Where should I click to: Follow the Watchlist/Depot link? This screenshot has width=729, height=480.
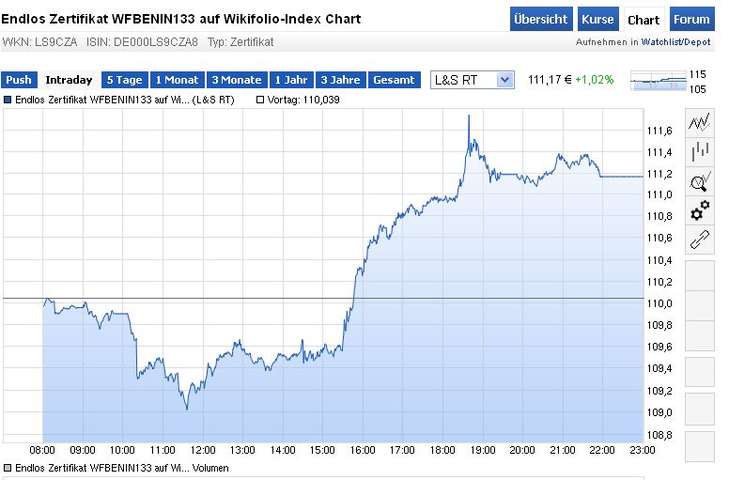pos(675,42)
